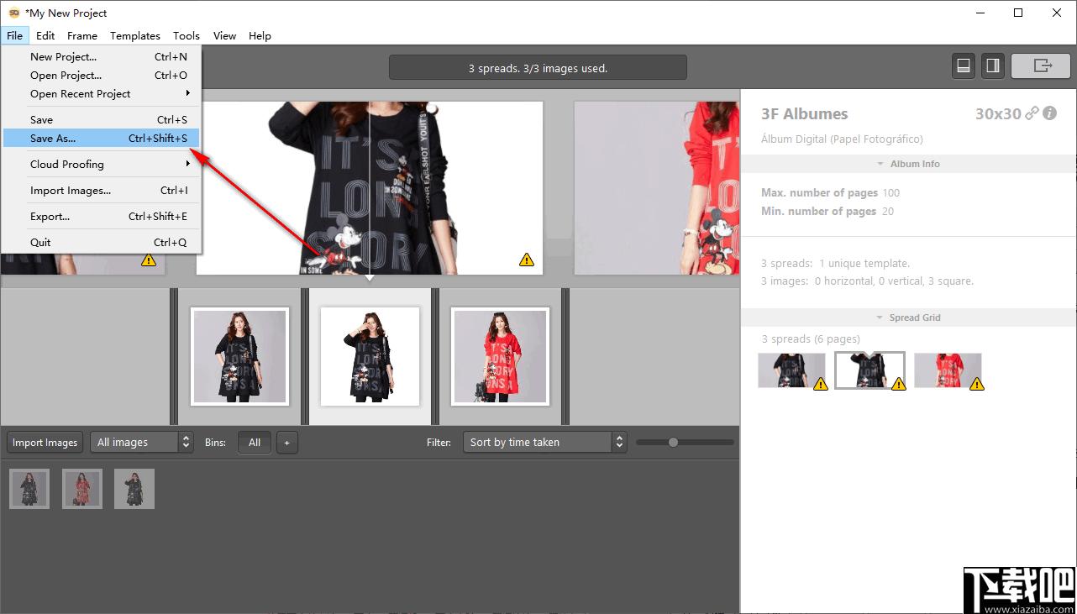Collapse the Spread Grid section
Viewport: 1077px width, 614px height.
[908, 317]
